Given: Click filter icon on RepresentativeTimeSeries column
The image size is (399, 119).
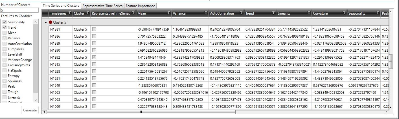Looking at the screenshot, I should [x=133, y=13].
